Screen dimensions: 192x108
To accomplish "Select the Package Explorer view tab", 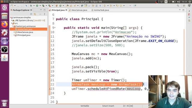I will (x=21, y=10).
